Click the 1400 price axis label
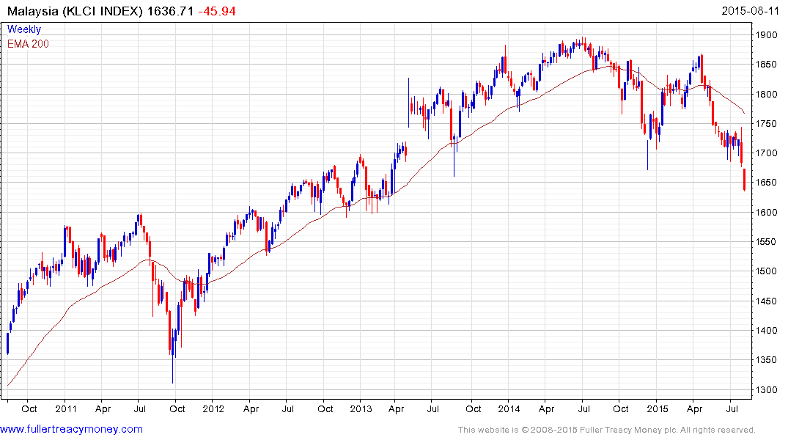 click(x=767, y=331)
